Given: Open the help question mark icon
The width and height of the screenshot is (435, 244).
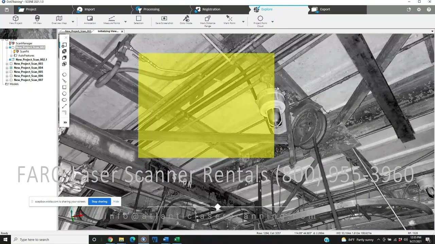Looking at the screenshot, I should pyautogui.click(x=428, y=9).
